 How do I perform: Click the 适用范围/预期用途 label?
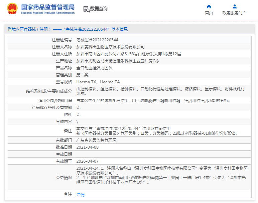click(55, 101)
